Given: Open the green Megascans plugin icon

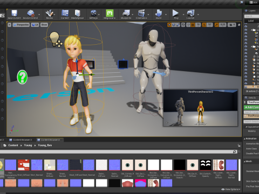Looking at the screenshot, I should [x=110, y=13].
